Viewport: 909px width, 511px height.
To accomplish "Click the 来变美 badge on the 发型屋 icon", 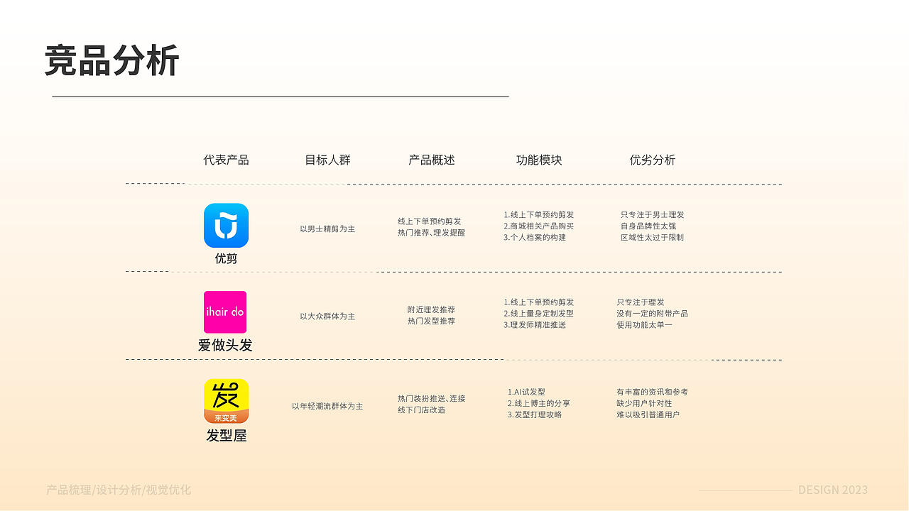I will 226,418.
